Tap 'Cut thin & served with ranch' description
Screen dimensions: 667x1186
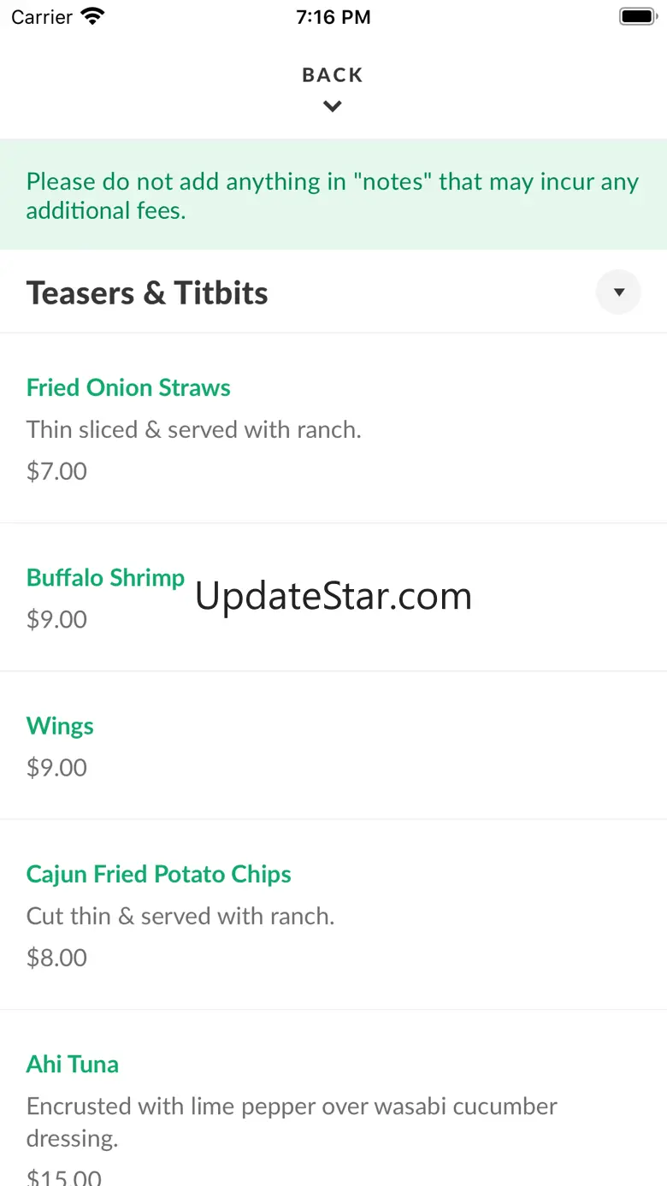tap(180, 916)
